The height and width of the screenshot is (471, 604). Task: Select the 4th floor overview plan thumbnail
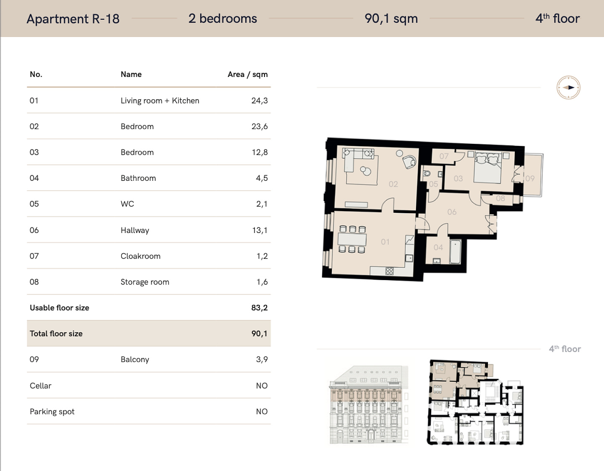point(476,402)
